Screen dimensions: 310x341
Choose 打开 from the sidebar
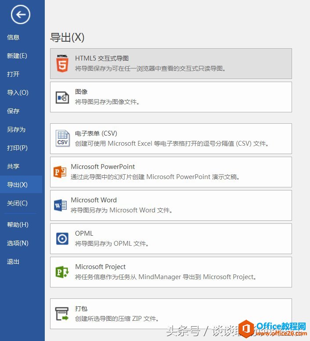pos(13,74)
